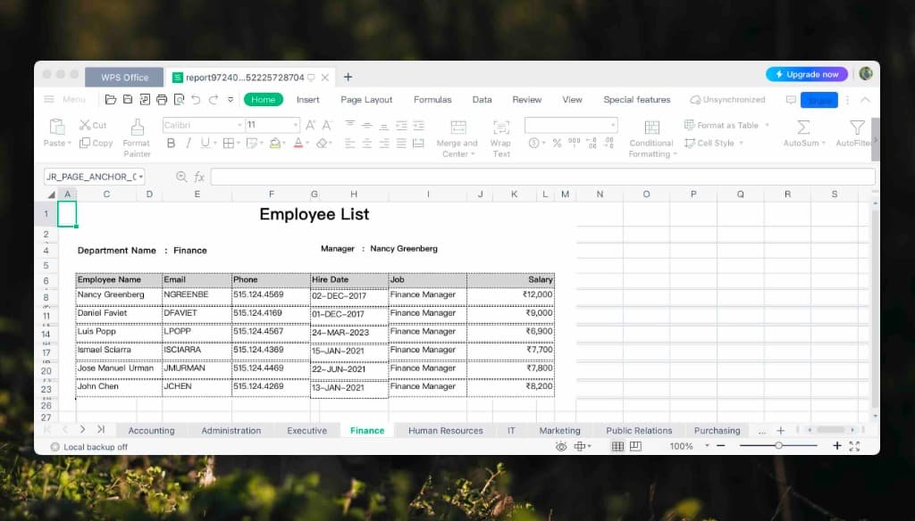Open the Insert ribbon tab
The image size is (915, 521).
(307, 100)
